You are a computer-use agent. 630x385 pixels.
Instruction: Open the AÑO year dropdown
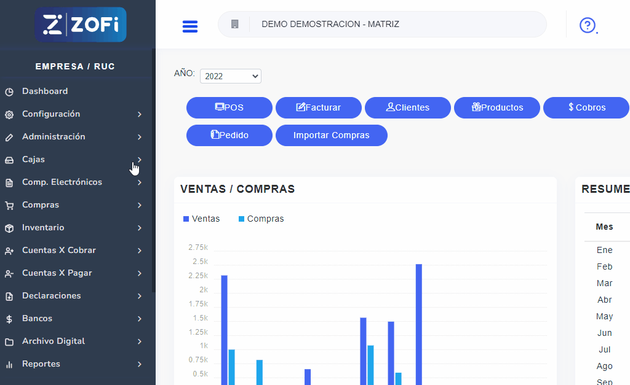pos(230,76)
